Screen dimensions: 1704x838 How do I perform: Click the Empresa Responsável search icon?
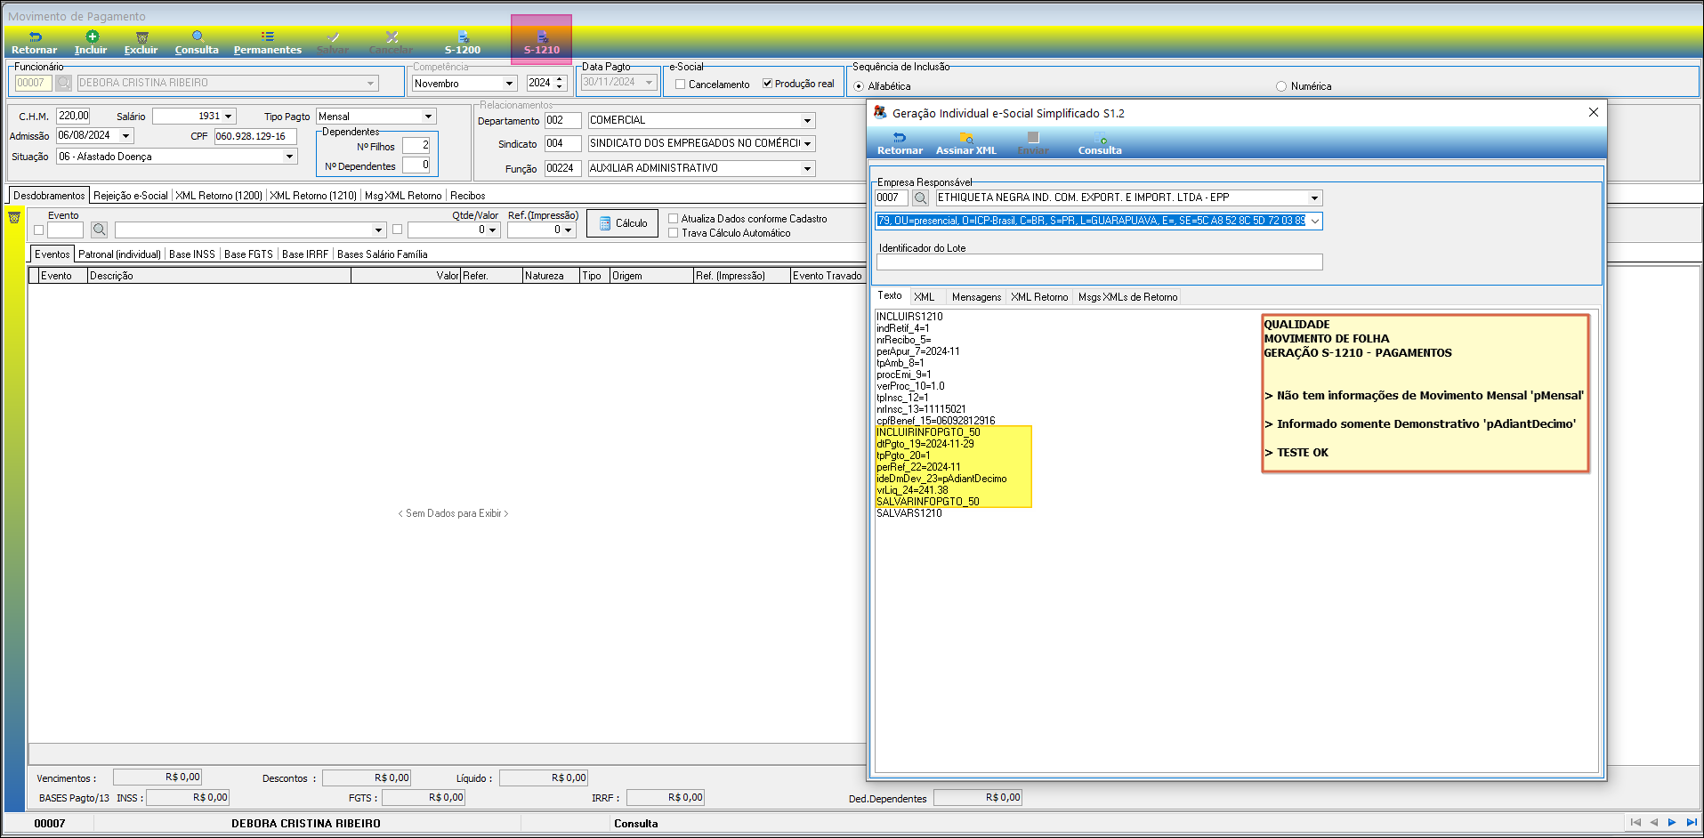[x=921, y=197]
